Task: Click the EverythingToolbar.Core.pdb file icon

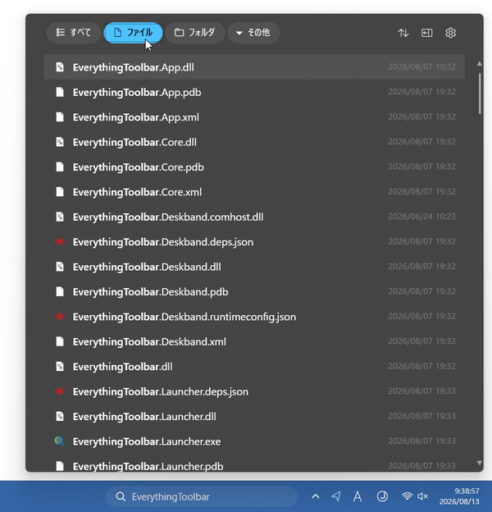Action: click(60, 167)
